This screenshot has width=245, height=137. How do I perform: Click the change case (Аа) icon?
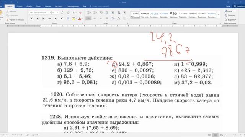(74, 13)
